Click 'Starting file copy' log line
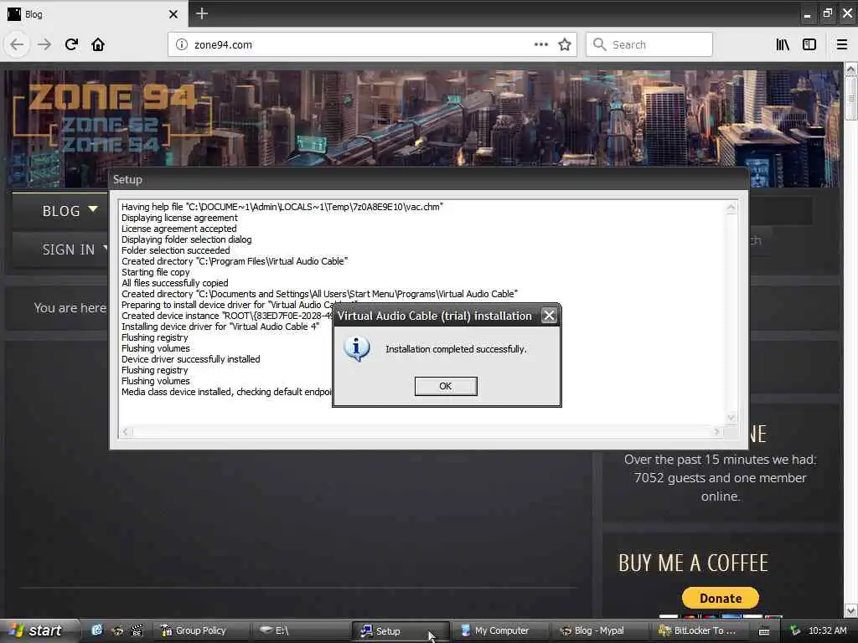858x643 pixels. point(155,272)
